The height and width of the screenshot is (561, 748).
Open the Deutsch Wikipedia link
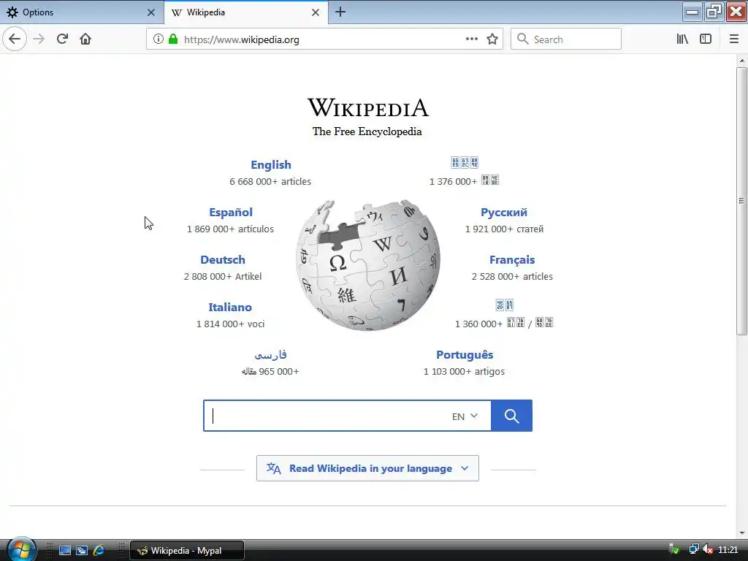coord(223,260)
